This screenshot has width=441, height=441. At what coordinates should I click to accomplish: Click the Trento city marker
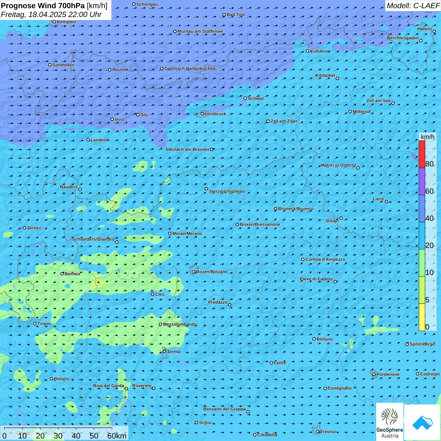164,352
